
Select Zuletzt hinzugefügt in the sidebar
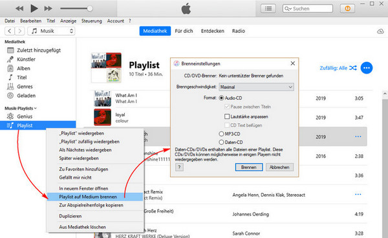click(39, 50)
